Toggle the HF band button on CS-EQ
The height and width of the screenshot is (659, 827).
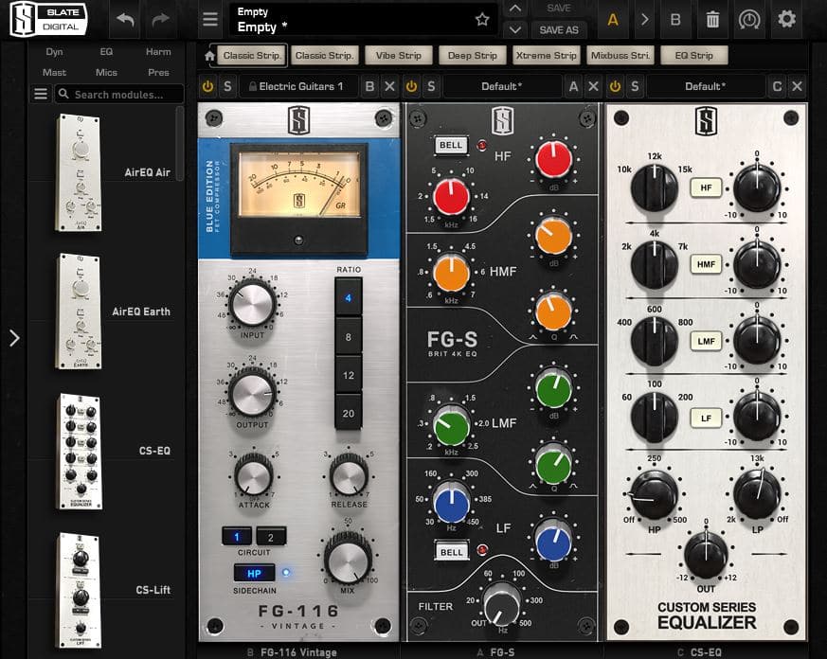(706, 187)
